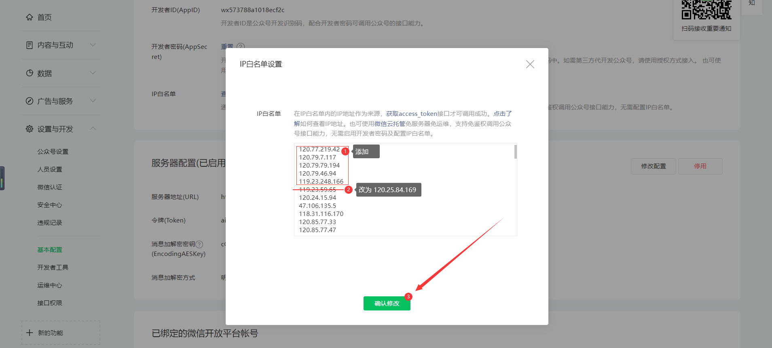Click the 首页 home icon
This screenshot has height=348, width=772.
pyautogui.click(x=30, y=17)
